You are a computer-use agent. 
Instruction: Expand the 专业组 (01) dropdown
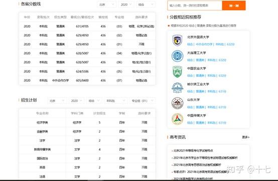click(143, 101)
